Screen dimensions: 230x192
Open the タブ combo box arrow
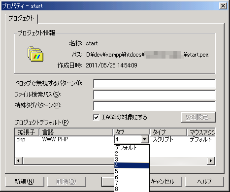click(144, 139)
